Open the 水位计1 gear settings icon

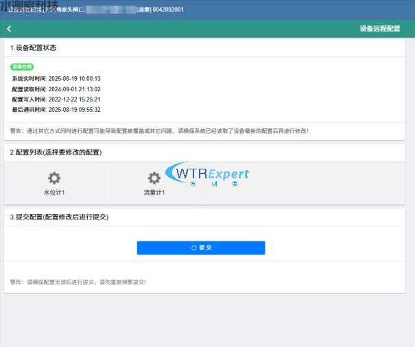tap(54, 178)
